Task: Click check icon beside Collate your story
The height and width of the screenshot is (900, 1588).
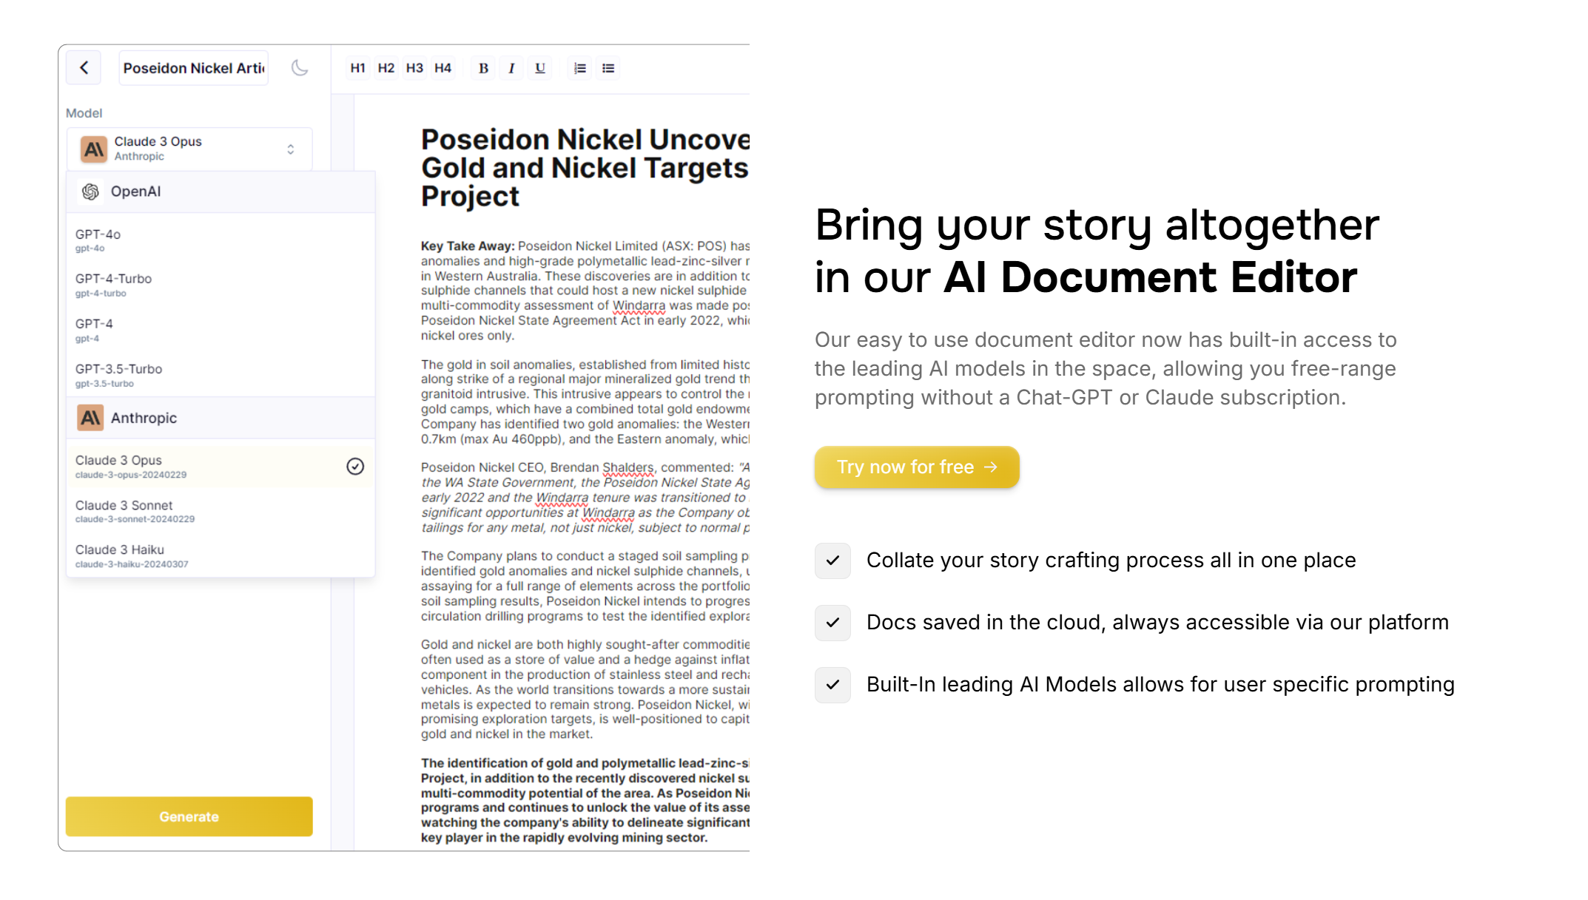Action: (x=832, y=561)
